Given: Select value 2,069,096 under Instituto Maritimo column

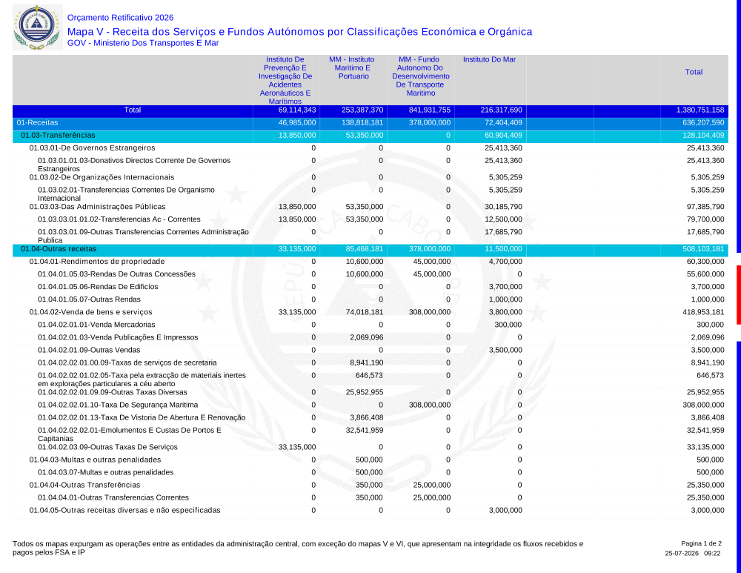Looking at the screenshot, I should click(366, 337).
